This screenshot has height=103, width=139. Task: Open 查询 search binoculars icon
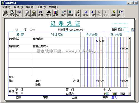coord(49,13)
